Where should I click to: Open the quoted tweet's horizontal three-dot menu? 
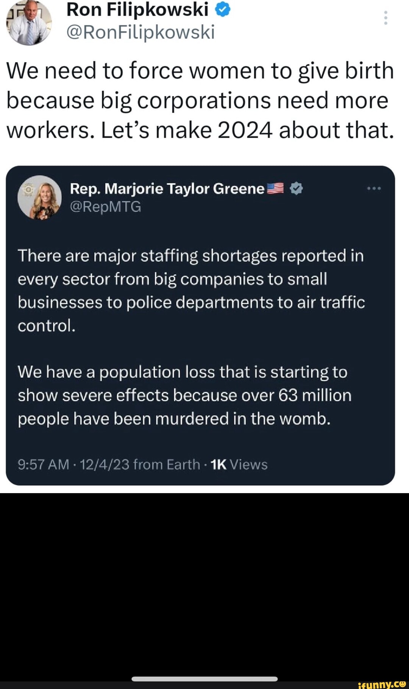point(374,188)
